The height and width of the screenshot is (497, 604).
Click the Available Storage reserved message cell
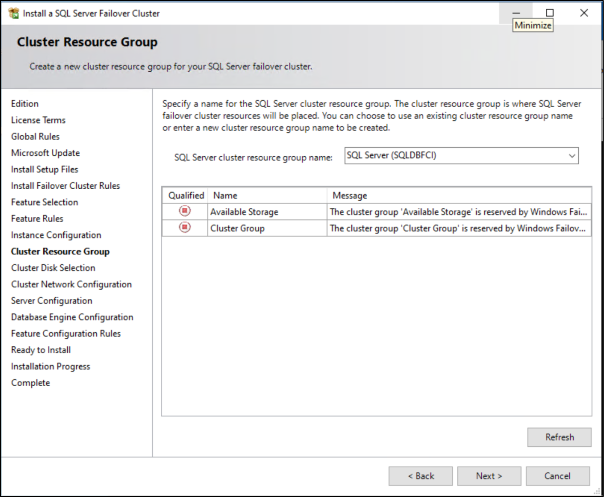(x=459, y=212)
